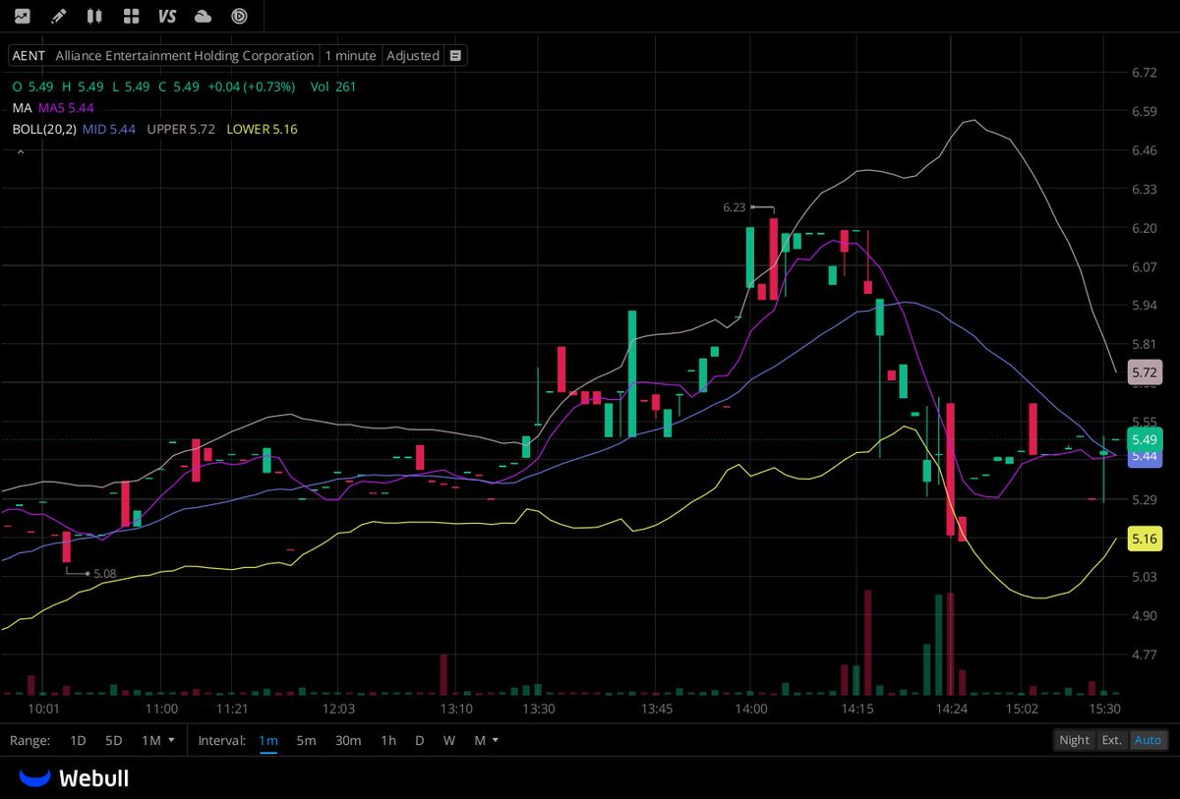The image size is (1180, 799).
Task: Click the MA5 5.44 value text
Action: click(x=66, y=108)
